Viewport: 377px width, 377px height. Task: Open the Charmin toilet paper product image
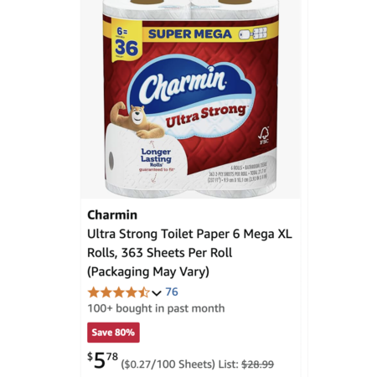pos(191,99)
